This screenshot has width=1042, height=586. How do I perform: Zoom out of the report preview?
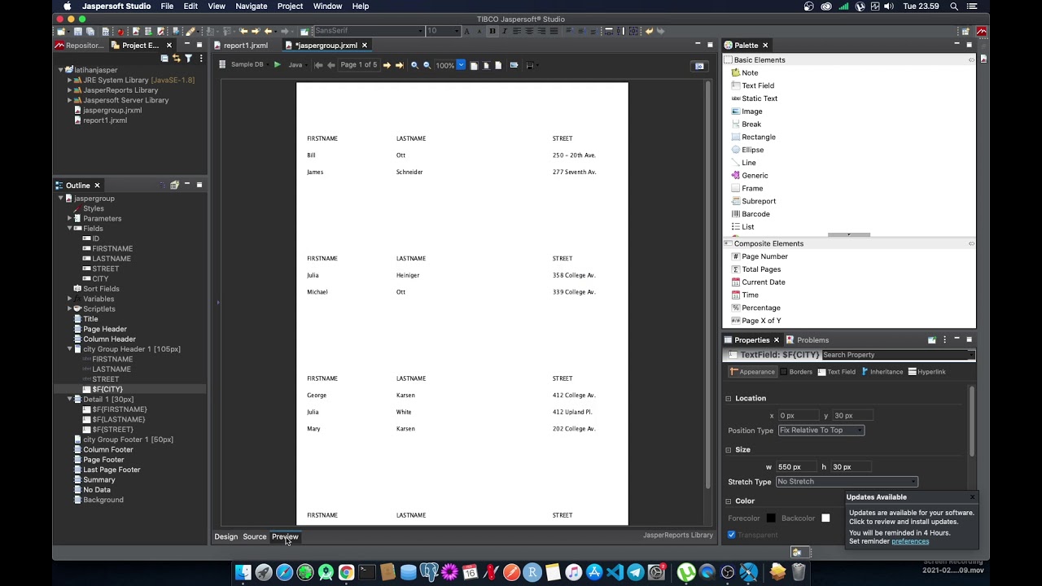pyautogui.click(x=427, y=65)
